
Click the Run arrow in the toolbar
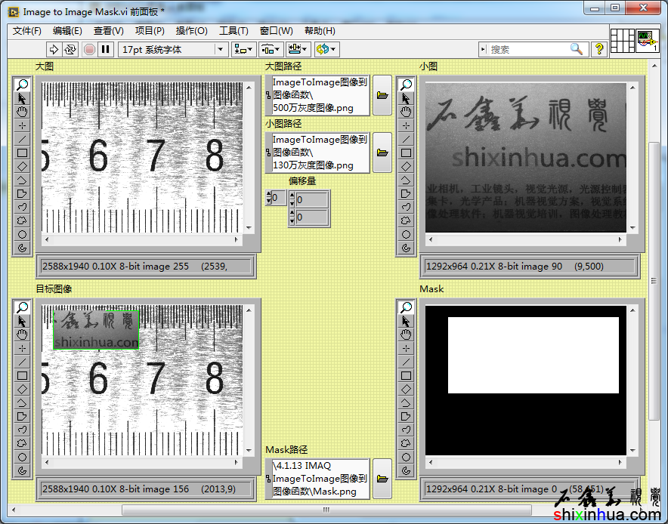click(x=53, y=49)
